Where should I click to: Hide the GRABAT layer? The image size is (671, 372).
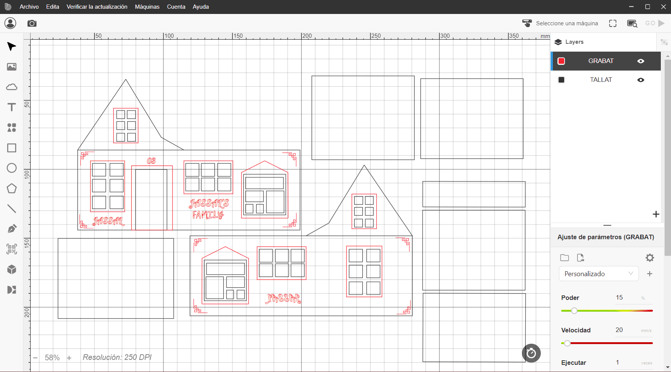pyautogui.click(x=640, y=61)
